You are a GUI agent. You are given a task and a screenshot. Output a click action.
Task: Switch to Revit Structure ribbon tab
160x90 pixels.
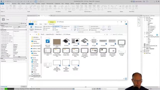pos(14,4)
